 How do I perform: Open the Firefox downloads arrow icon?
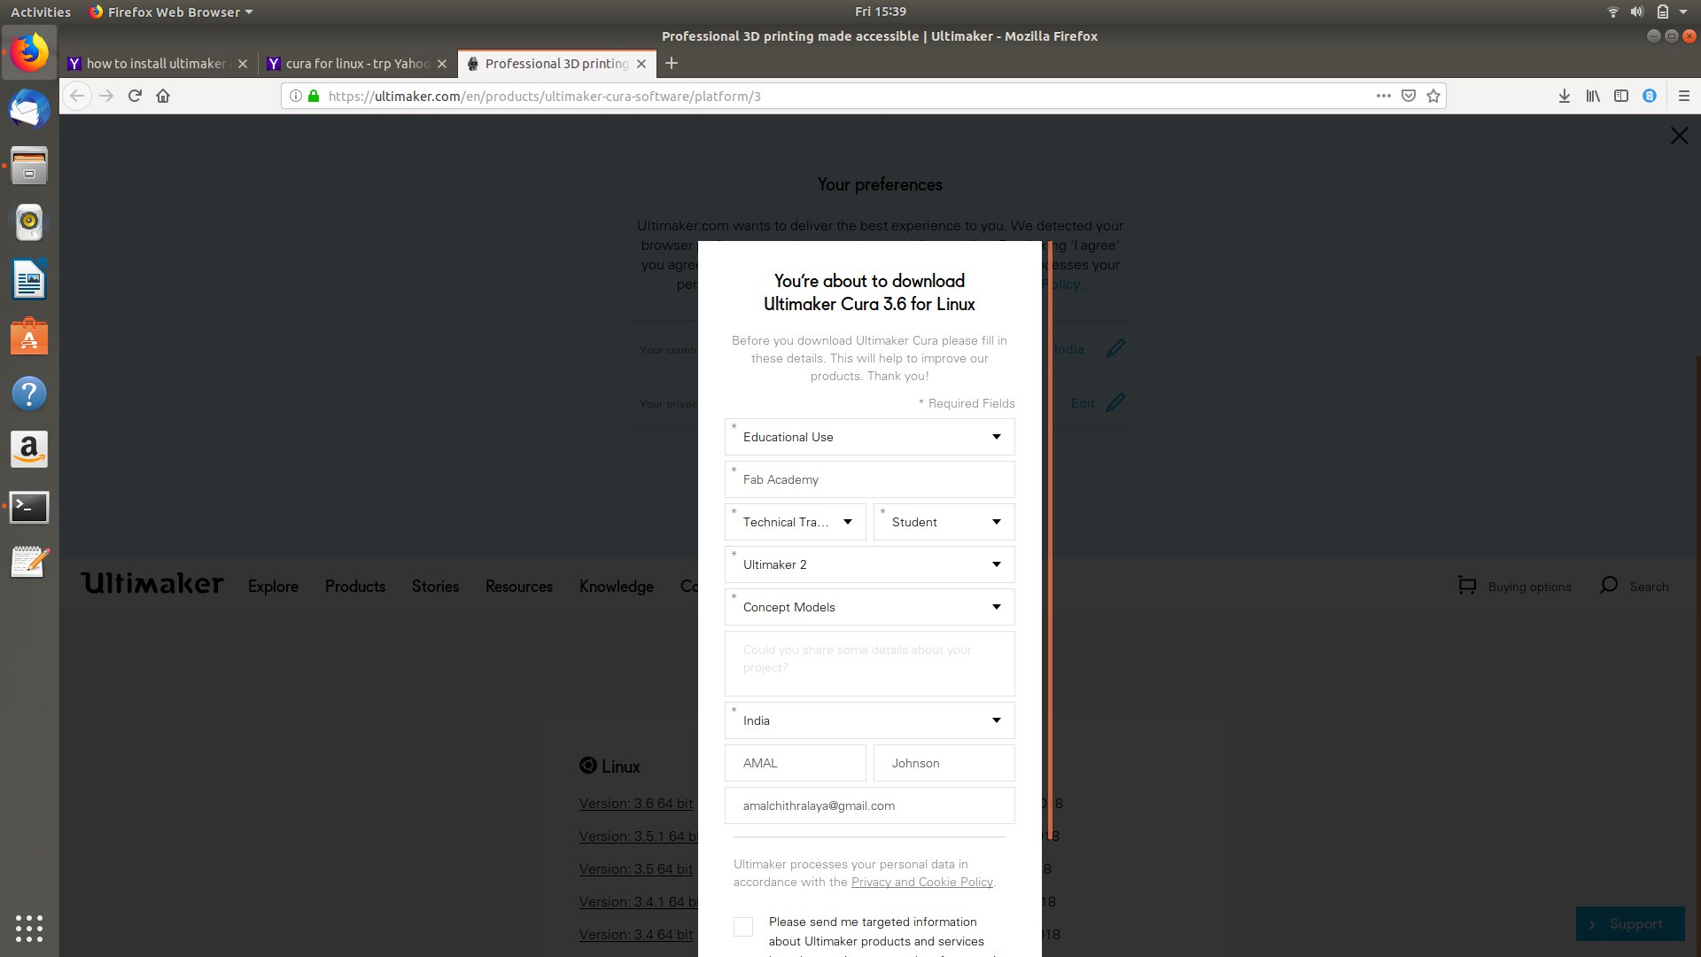(1565, 96)
